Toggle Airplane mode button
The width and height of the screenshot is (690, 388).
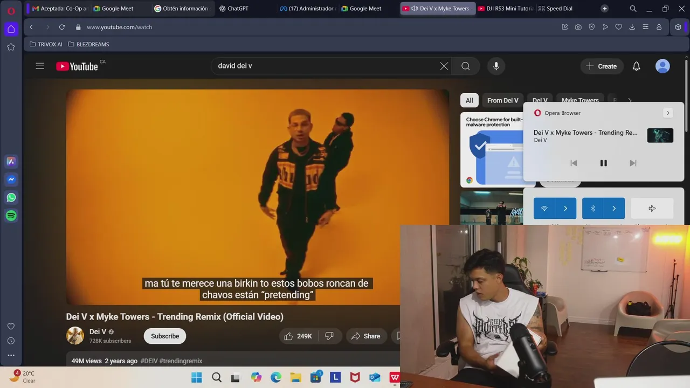click(652, 209)
